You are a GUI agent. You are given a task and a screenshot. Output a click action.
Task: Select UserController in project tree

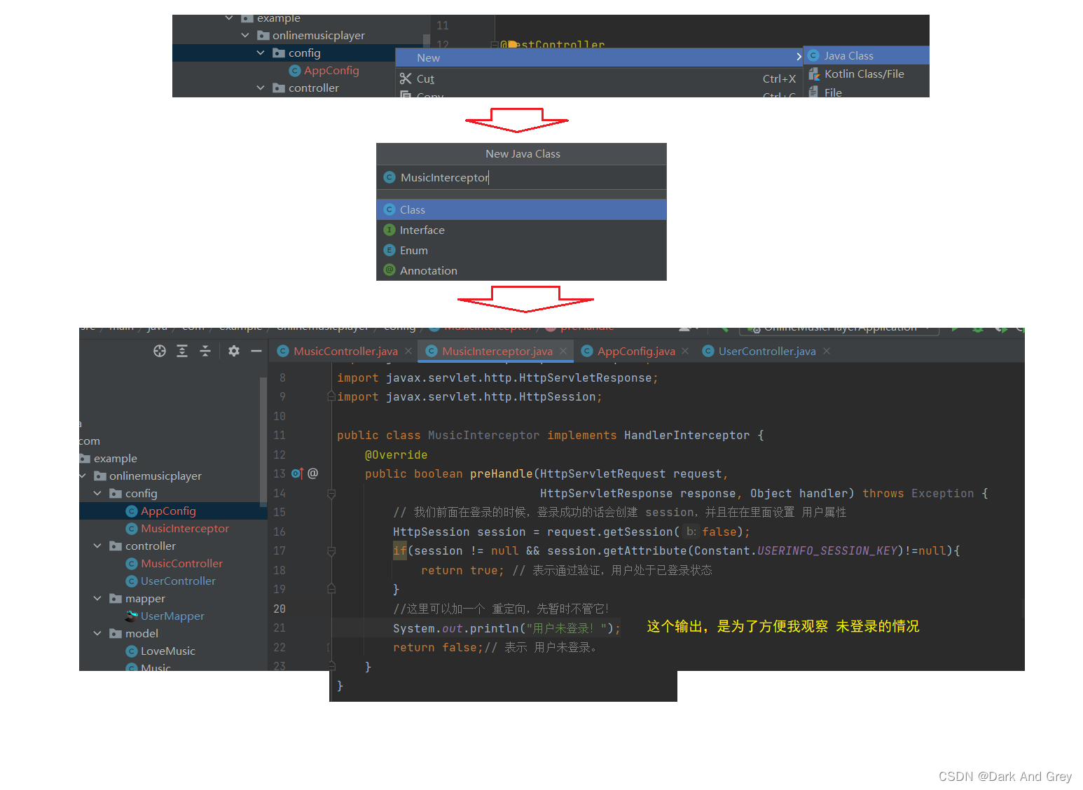click(x=178, y=581)
